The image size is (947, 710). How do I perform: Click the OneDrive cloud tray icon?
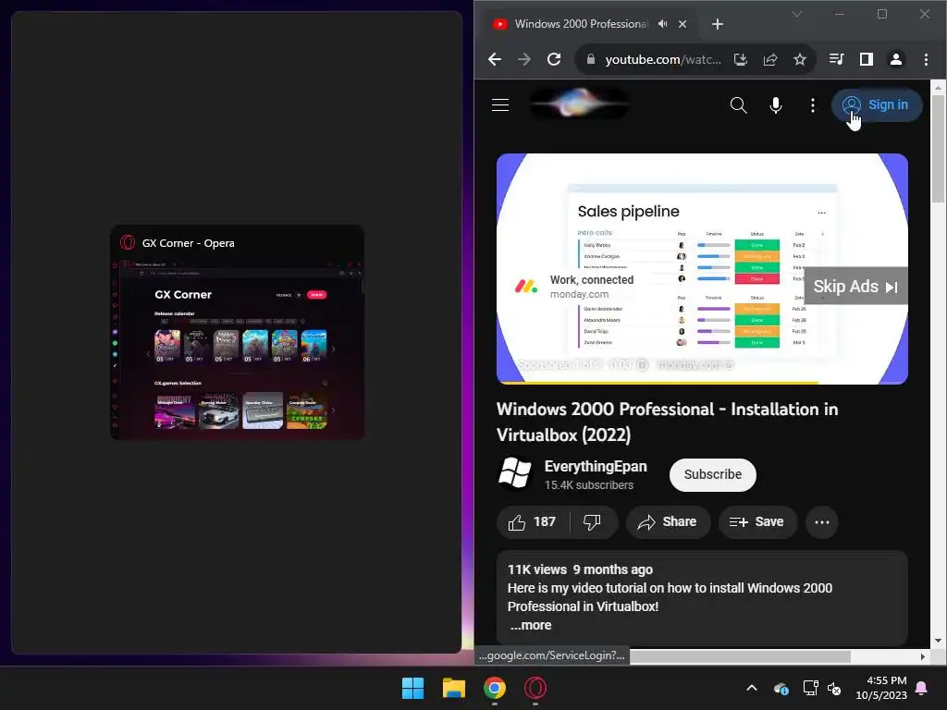tap(781, 688)
